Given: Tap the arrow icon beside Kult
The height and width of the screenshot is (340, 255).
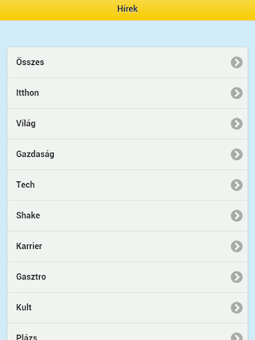Looking at the screenshot, I should [236, 307].
